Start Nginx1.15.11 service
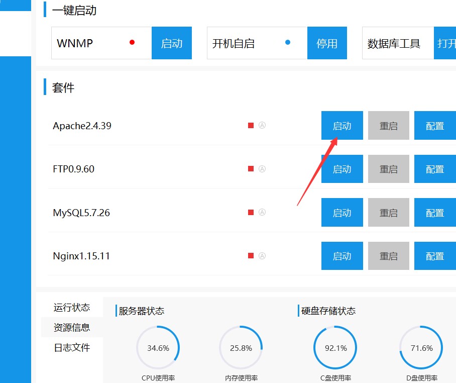Image resolution: width=456 pixels, height=383 pixels. [342, 256]
